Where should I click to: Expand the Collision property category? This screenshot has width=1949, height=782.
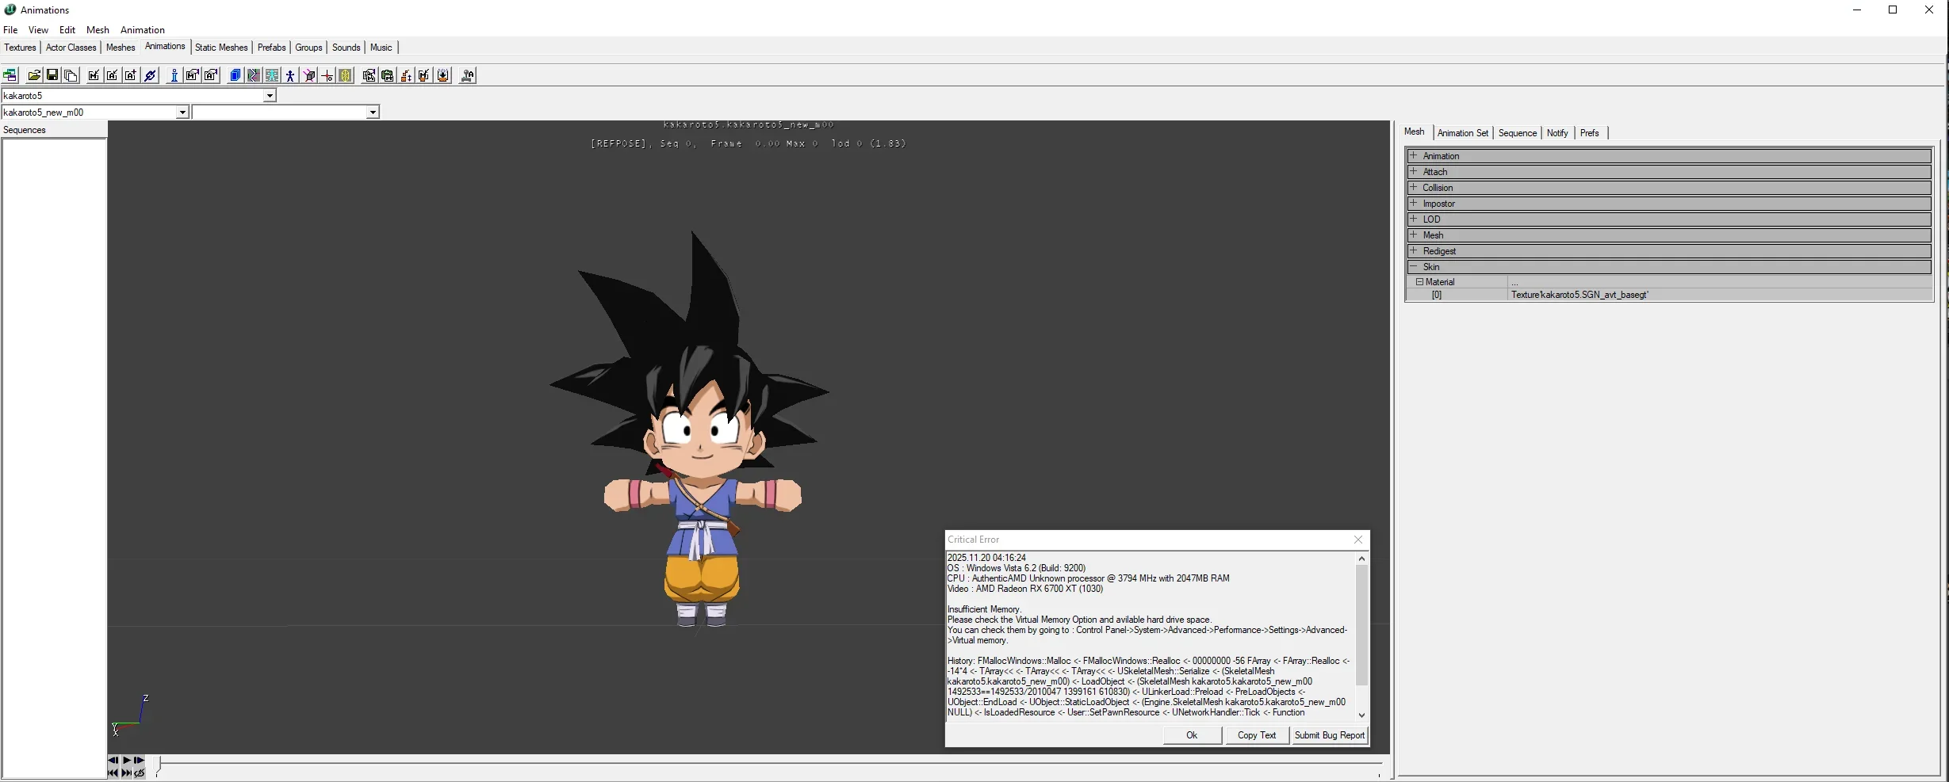(1413, 187)
